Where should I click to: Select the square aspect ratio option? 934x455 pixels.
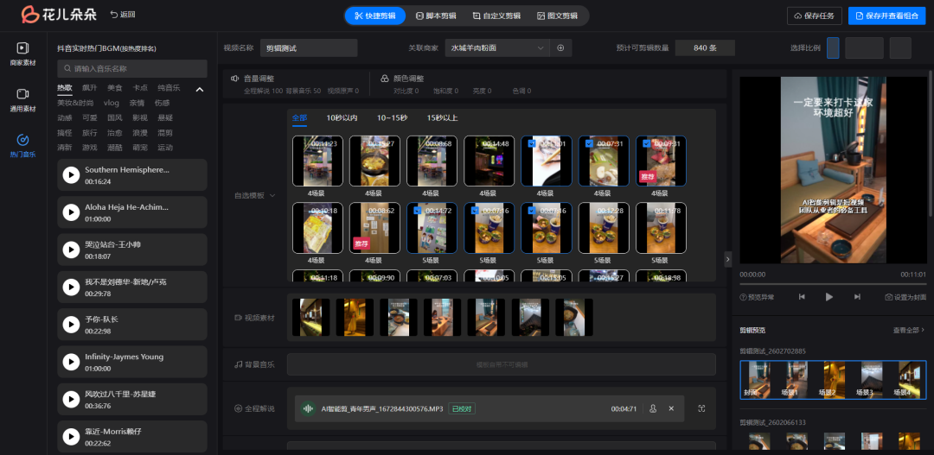(x=900, y=48)
